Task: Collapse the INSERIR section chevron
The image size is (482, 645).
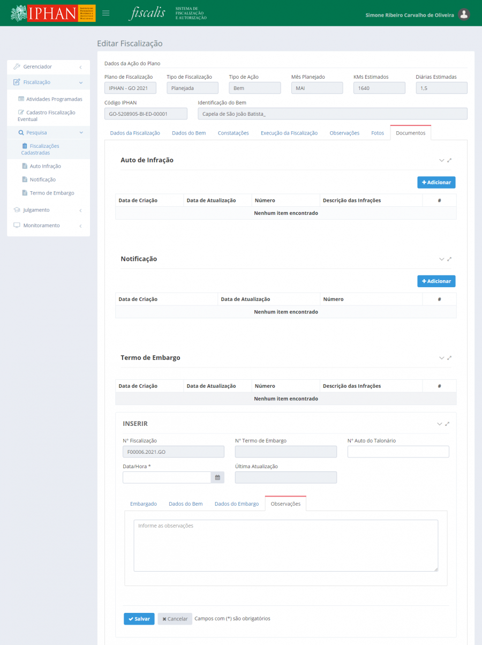Action: [x=439, y=424]
